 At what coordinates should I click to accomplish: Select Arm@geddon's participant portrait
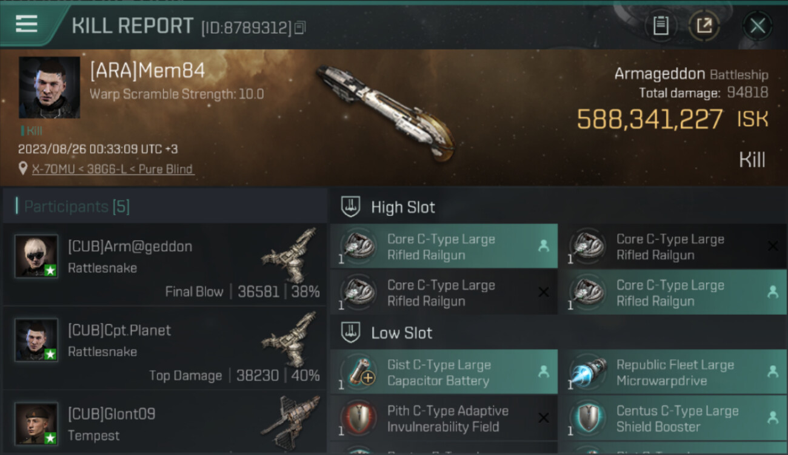pyautogui.click(x=36, y=256)
